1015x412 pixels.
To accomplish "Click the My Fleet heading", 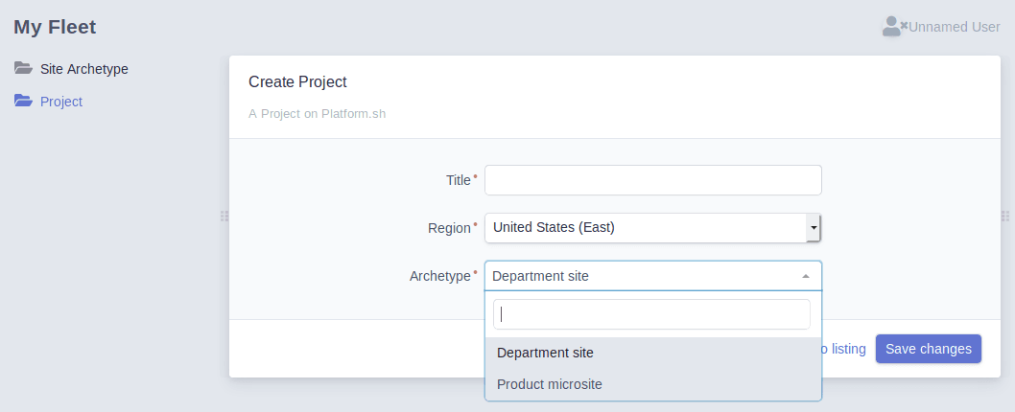I will pyautogui.click(x=55, y=27).
